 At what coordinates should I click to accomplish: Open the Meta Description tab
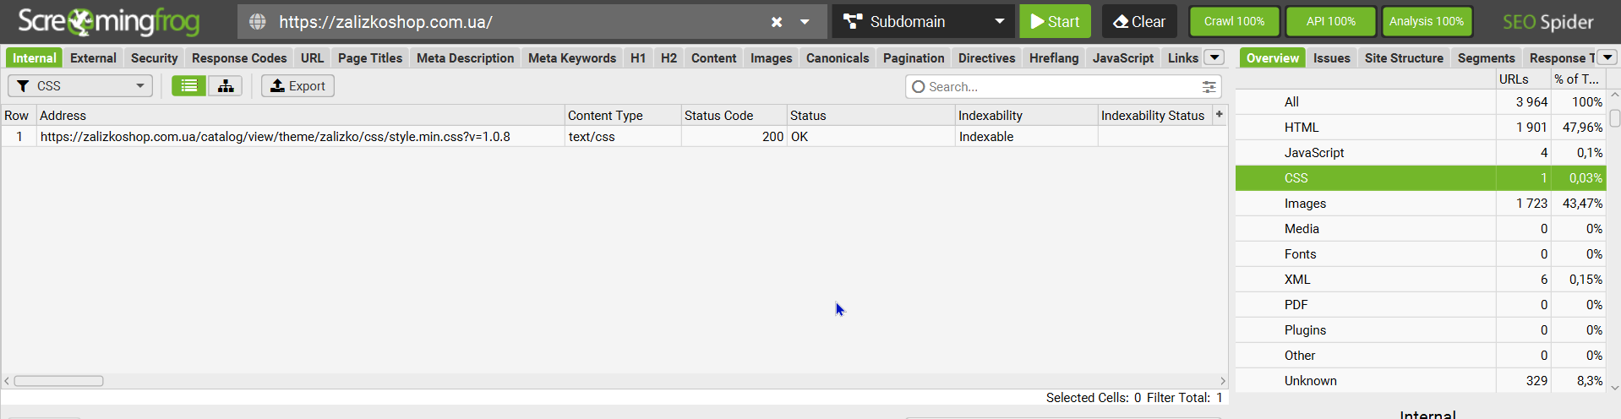tap(465, 57)
